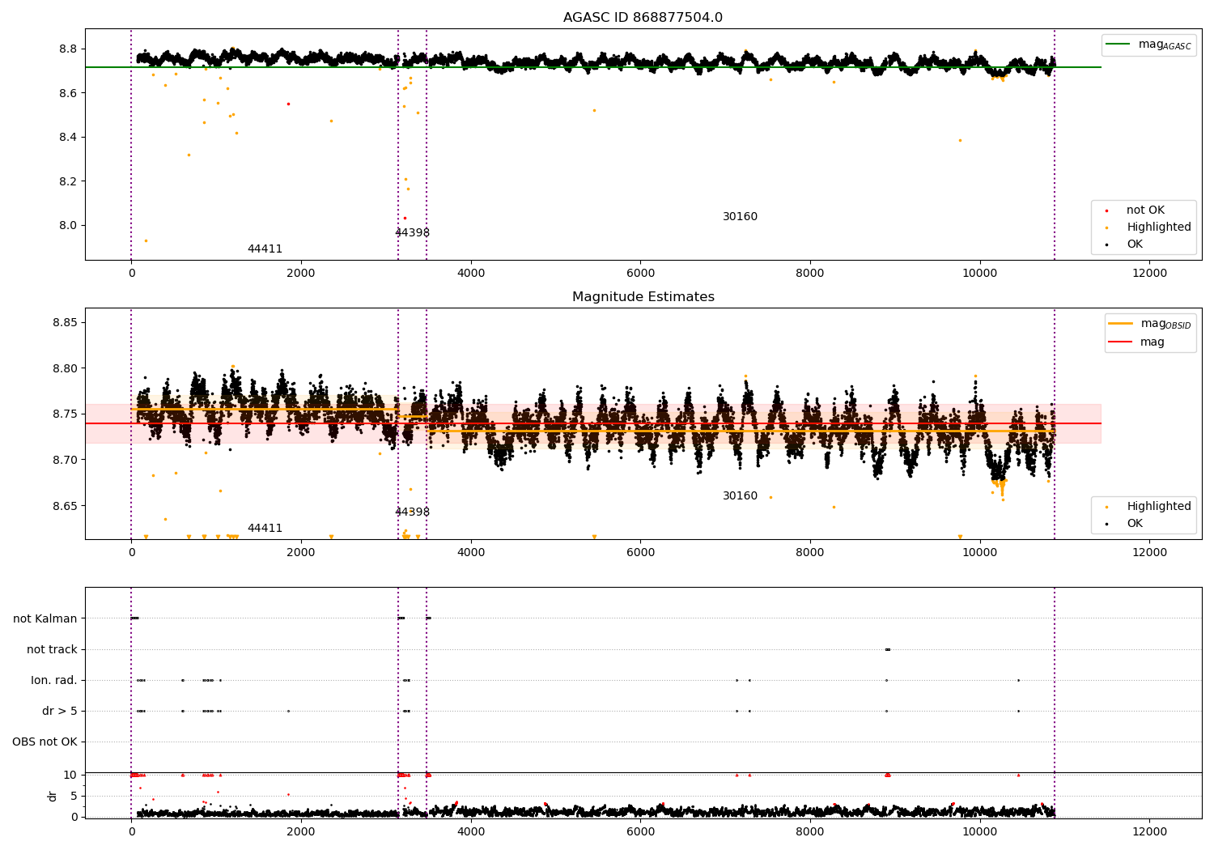Click obsid label 44411 in Magnitude Estimates plot
The width and height of the screenshot is (1214, 850).
(x=265, y=529)
